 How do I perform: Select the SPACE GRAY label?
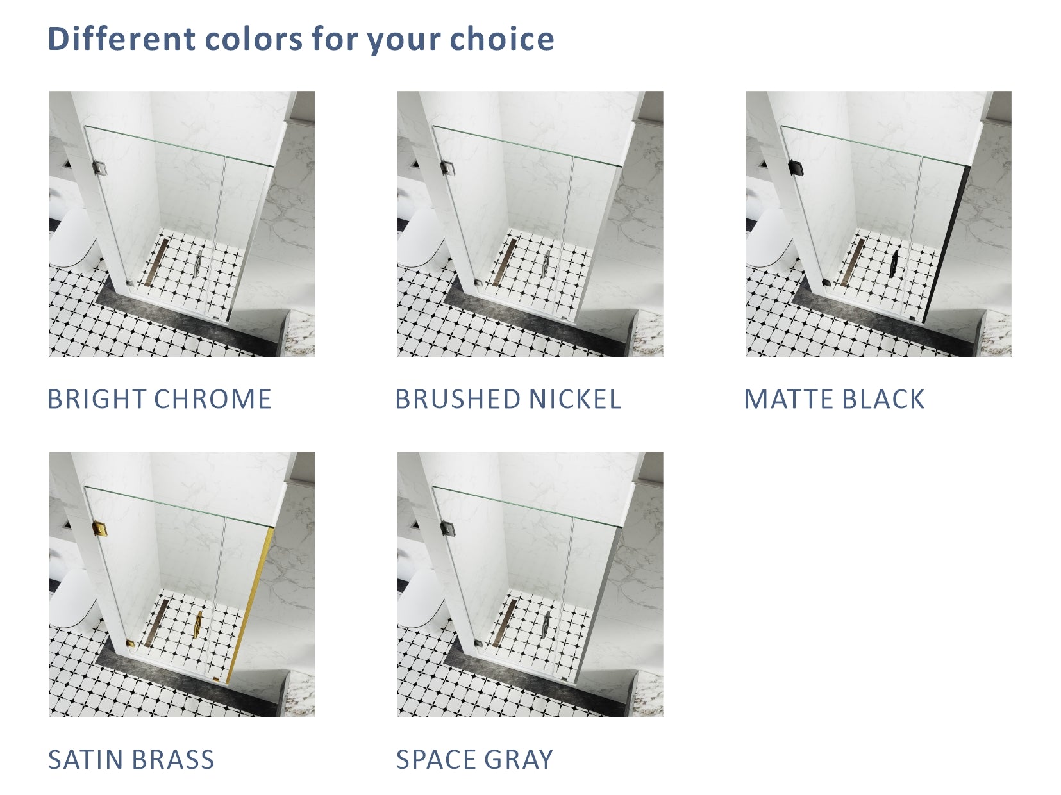(x=474, y=760)
